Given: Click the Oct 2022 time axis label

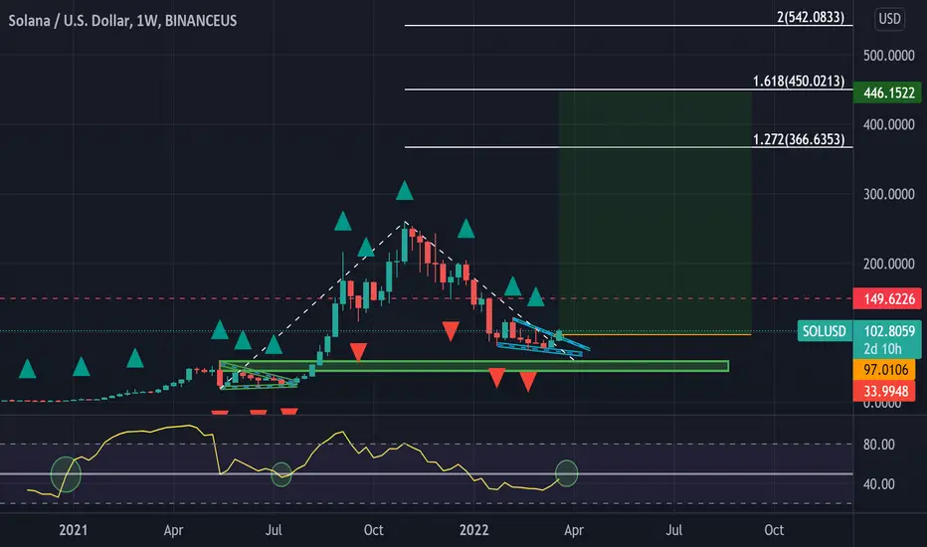Looking at the screenshot, I should [774, 530].
